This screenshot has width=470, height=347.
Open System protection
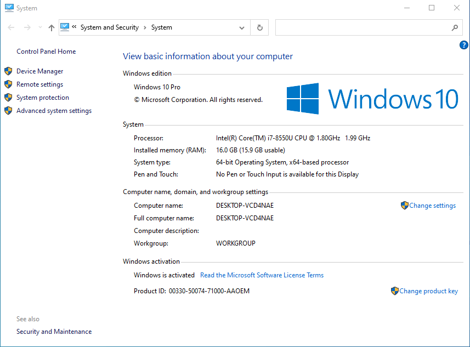click(43, 98)
